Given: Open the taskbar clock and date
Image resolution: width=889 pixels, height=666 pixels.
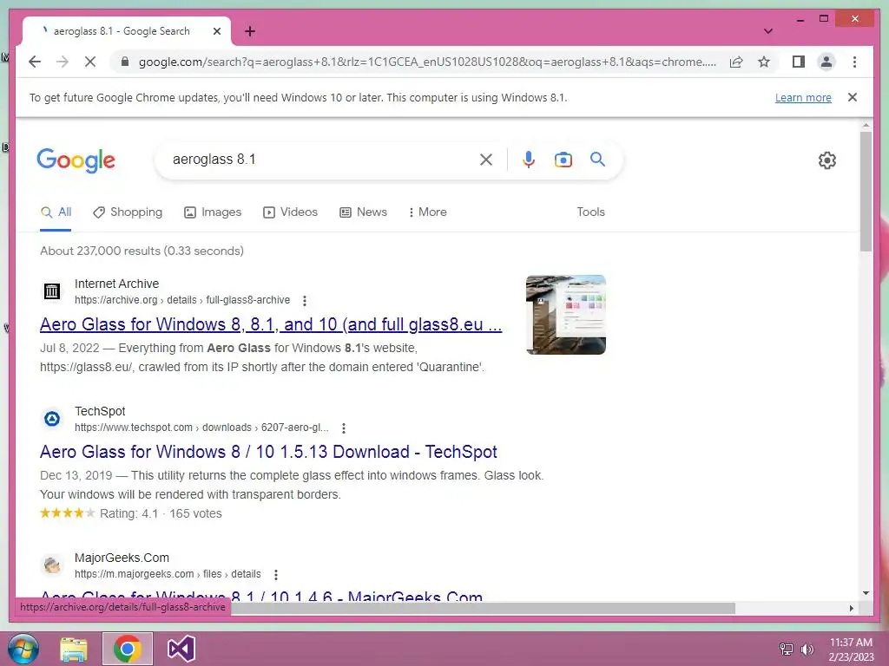Looking at the screenshot, I should (851, 650).
